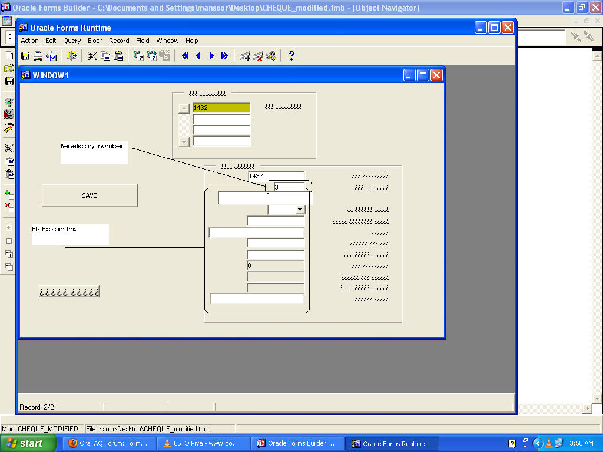Click the Exit door icon in toolbar
The image size is (603, 452).
click(72, 56)
